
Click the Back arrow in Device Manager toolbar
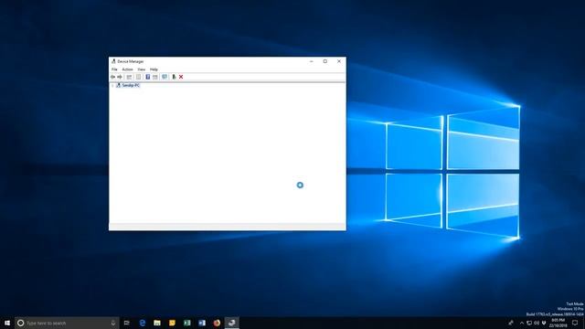click(x=112, y=77)
